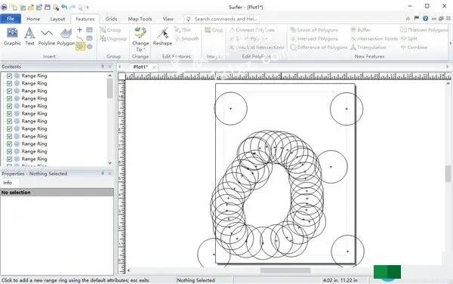Select the Text tool in ribbon
This screenshot has height=284, width=453.
pyautogui.click(x=29, y=36)
